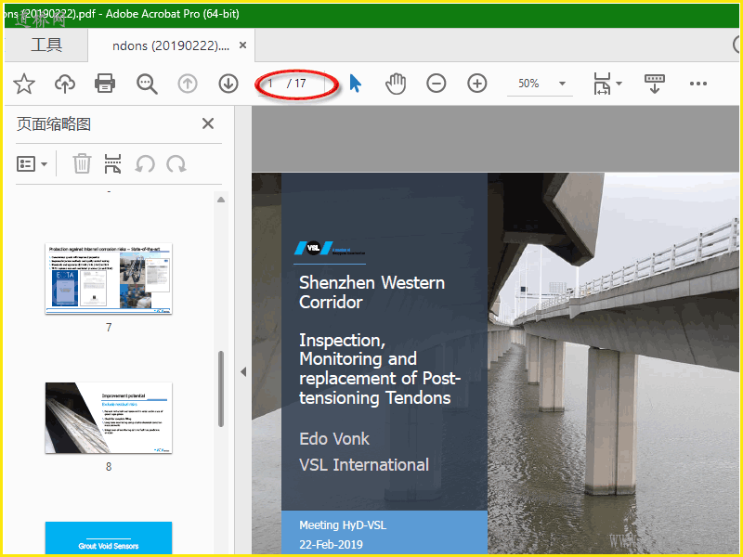The image size is (743, 557).
Task: Rotate page clockwise icon
Action: [176, 164]
